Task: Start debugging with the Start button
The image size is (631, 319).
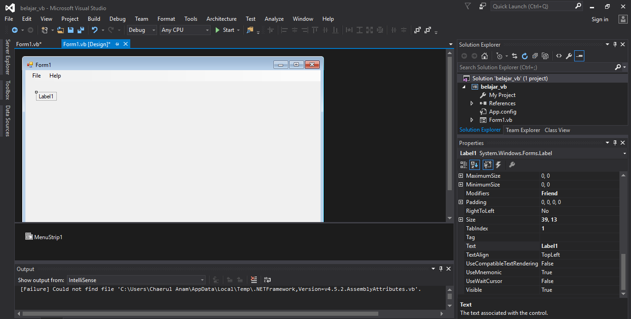Action: pyautogui.click(x=225, y=30)
